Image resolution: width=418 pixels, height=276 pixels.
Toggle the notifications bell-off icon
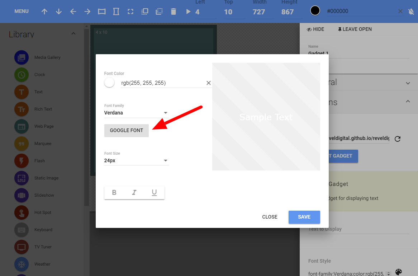411,11
